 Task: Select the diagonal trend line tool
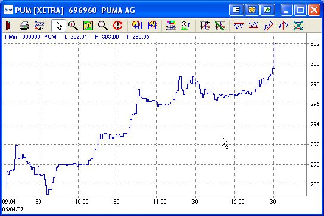pyautogui.click(x=269, y=26)
